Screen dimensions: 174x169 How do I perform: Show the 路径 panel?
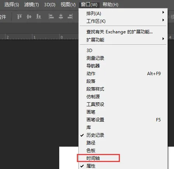(x=123, y=143)
